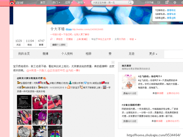This screenshot has height=137, width=183.
Task: Expand the 热门 dropdown menu
Action: click(x=56, y=2)
